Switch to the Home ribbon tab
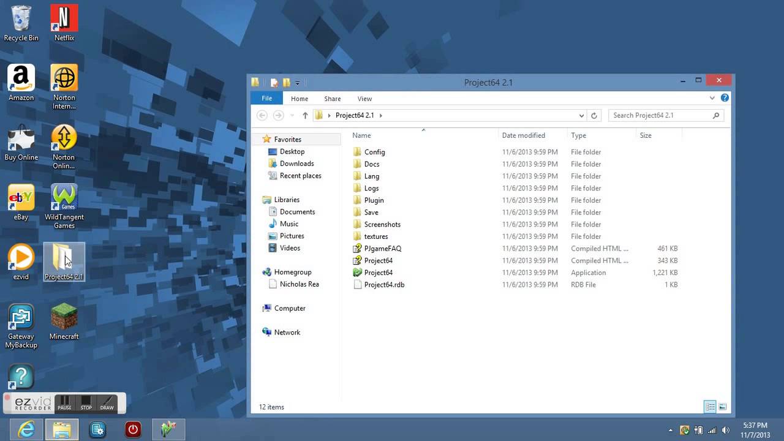Screen dimensions: 784x441 [300, 99]
